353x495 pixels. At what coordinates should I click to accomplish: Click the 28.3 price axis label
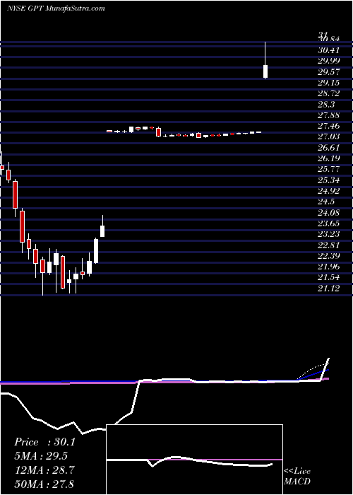pyautogui.click(x=326, y=104)
